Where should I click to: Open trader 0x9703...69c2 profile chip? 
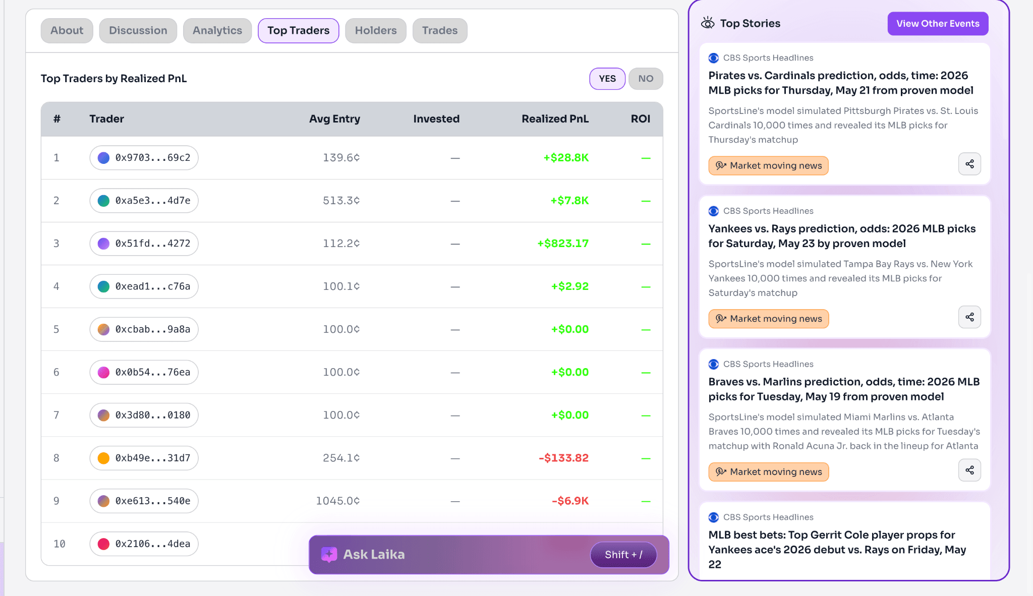144,158
